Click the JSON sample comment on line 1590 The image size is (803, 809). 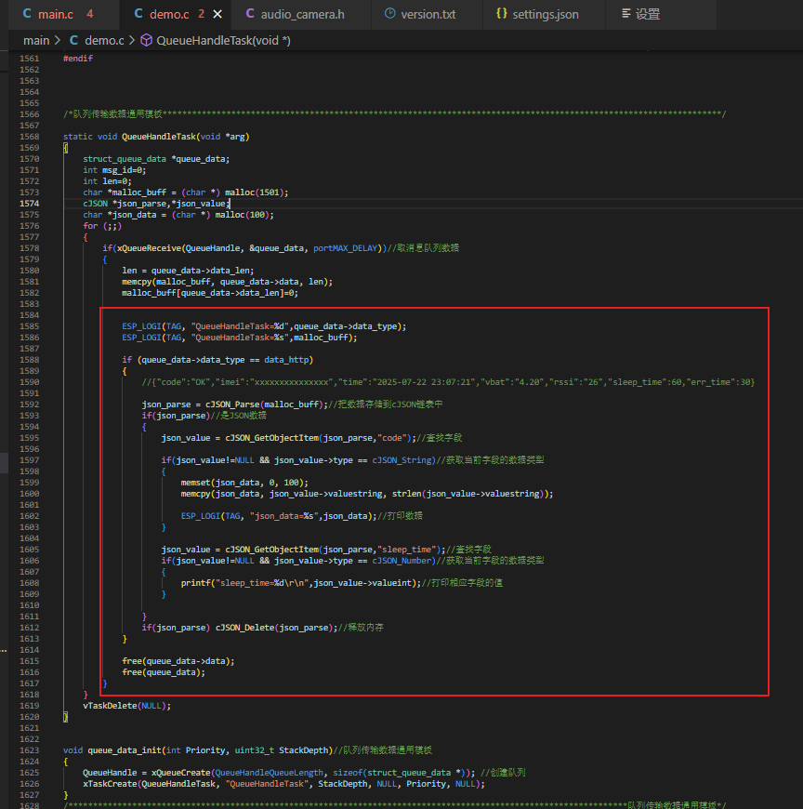click(x=448, y=382)
